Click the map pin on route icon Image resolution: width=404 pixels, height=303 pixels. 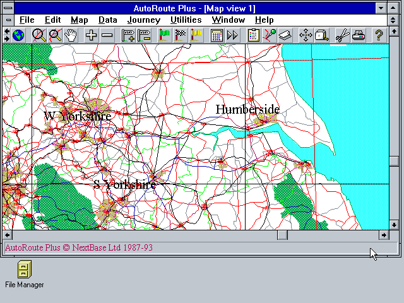tap(270, 35)
